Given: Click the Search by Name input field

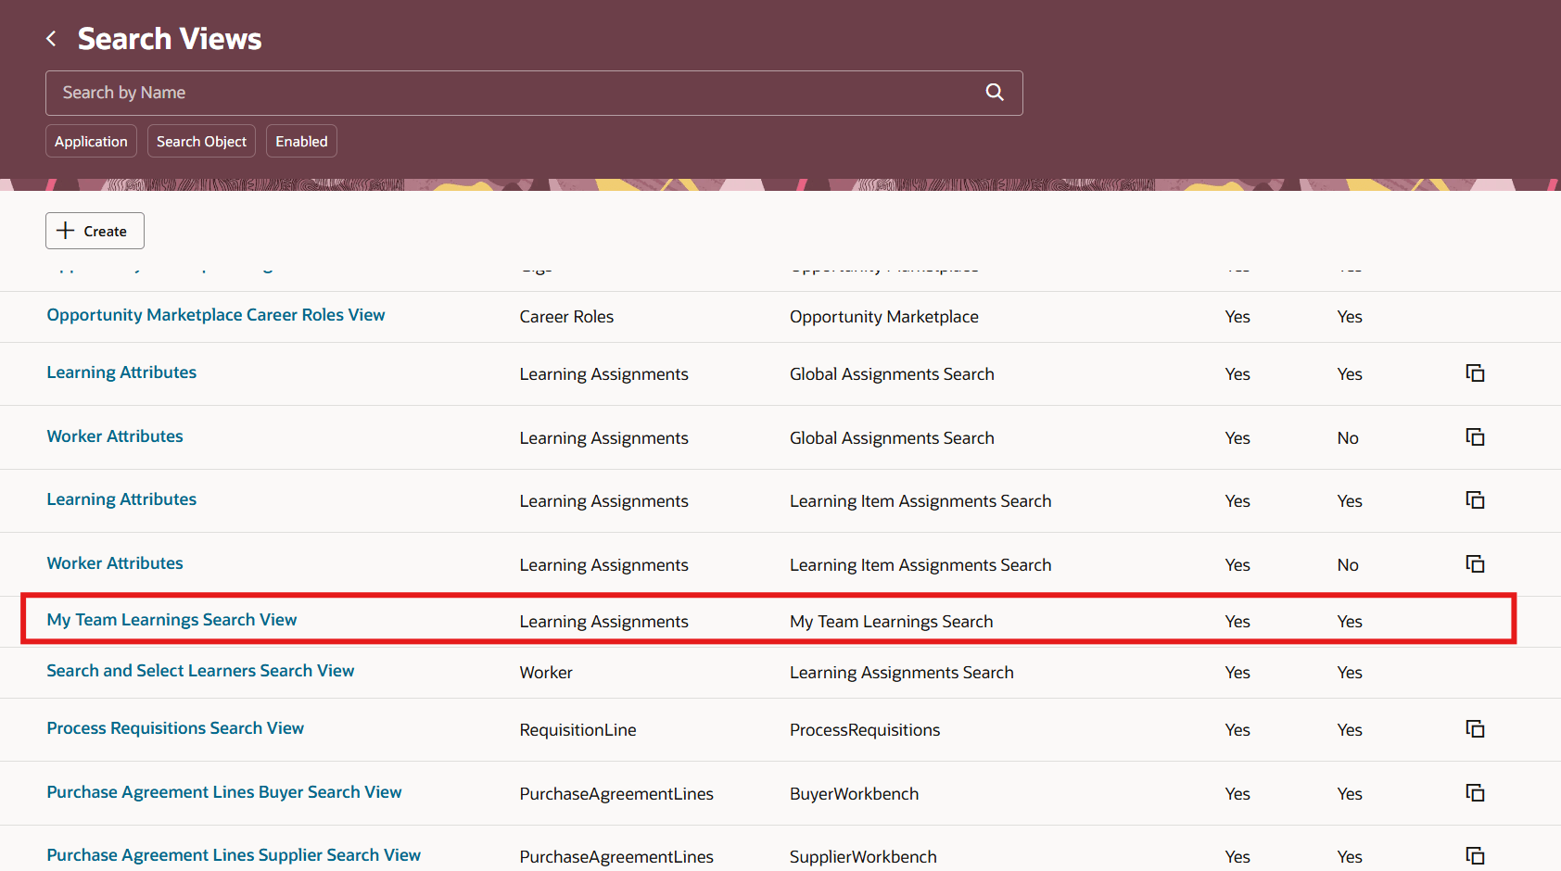Looking at the screenshot, I should pyautogui.click(x=371, y=93).
